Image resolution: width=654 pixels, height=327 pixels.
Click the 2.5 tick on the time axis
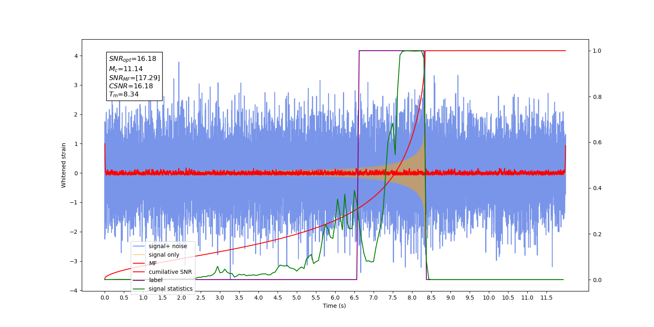(201, 298)
